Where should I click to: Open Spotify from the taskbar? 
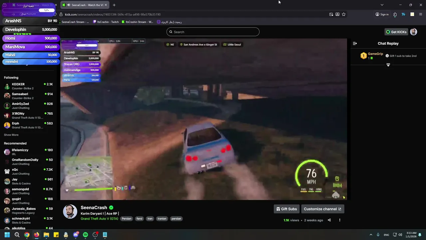(x=85, y=235)
